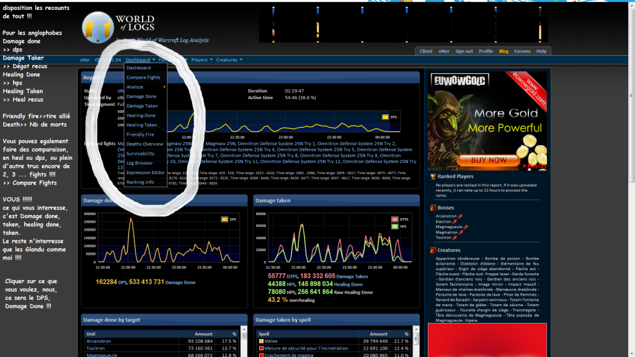635x357 pixels.
Task: Click Toxitron in the Bosses list
Action: coord(443,237)
